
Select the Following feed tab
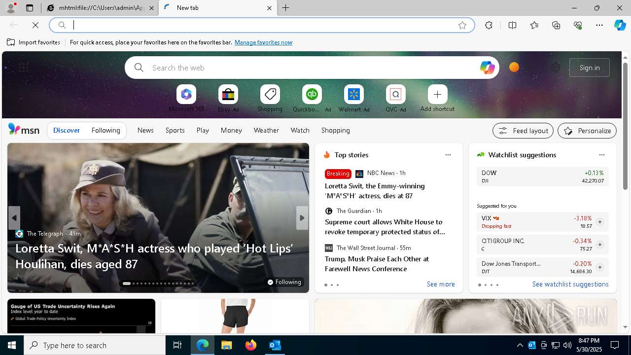(x=105, y=130)
